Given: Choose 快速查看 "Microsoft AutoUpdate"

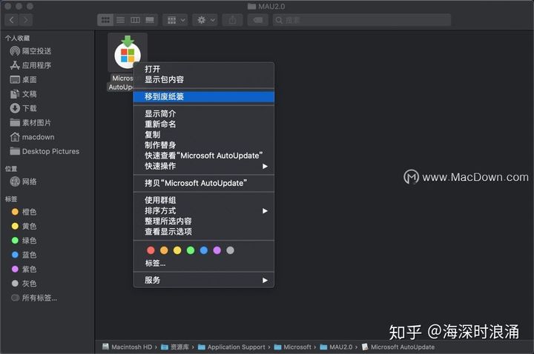Looking at the screenshot, I should point(204,156).
